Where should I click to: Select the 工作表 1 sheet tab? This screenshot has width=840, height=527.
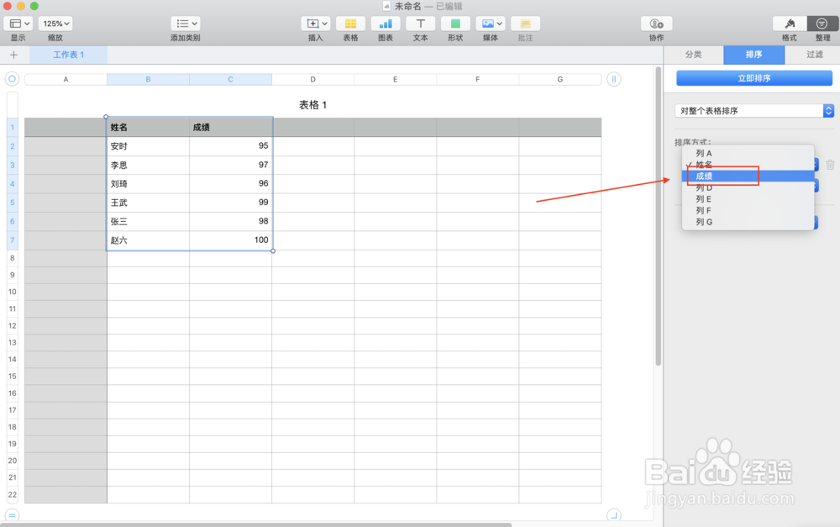point(69,55)
